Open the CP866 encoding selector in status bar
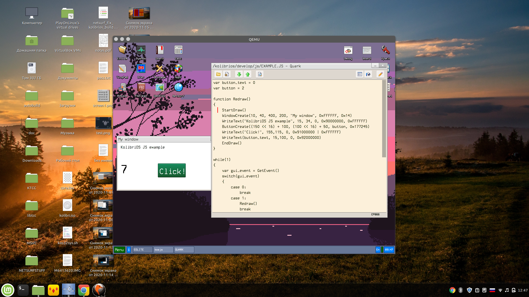This screenshot has height=297, width=529. click(x=375, y=215)
